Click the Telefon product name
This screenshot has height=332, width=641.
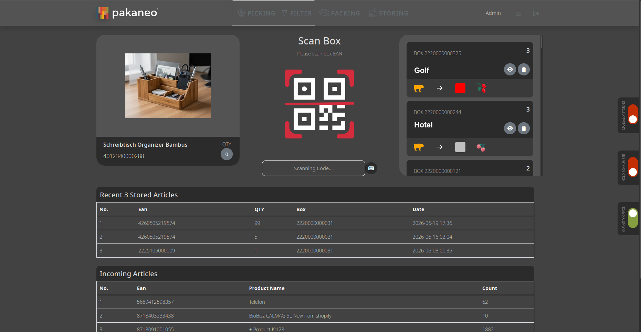[257, 302]
